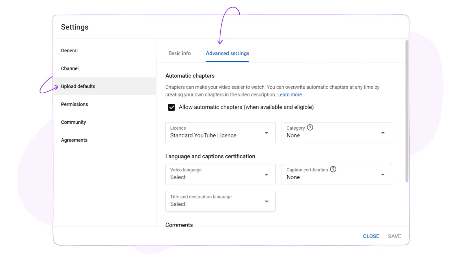
Task: Open Agreements settings section
Action: coord(105,140)
